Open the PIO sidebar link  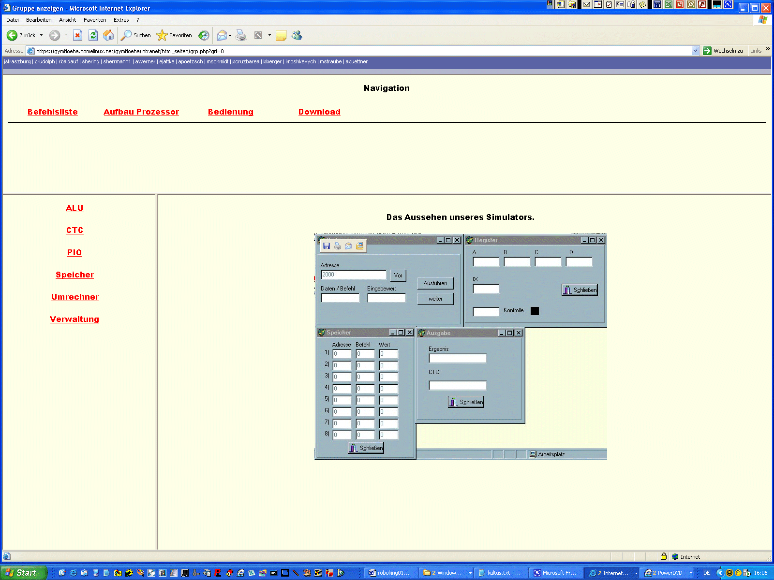point(74,252)
